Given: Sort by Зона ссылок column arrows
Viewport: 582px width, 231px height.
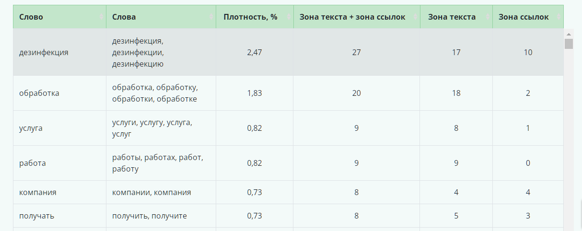Looking at the screenshot, I should tap(559, 17).
